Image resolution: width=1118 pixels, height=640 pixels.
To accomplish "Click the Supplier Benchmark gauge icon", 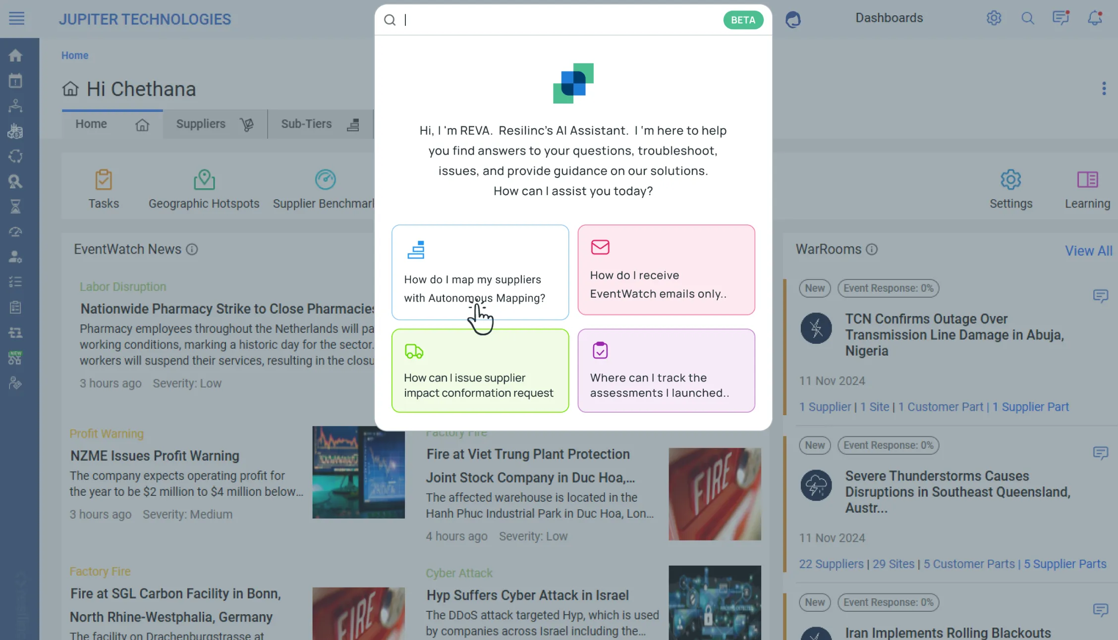I will (325, 179).
